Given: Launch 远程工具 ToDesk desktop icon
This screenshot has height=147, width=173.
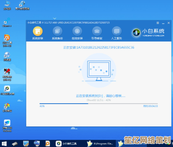Looking at the screenshot, I should 7,126.
